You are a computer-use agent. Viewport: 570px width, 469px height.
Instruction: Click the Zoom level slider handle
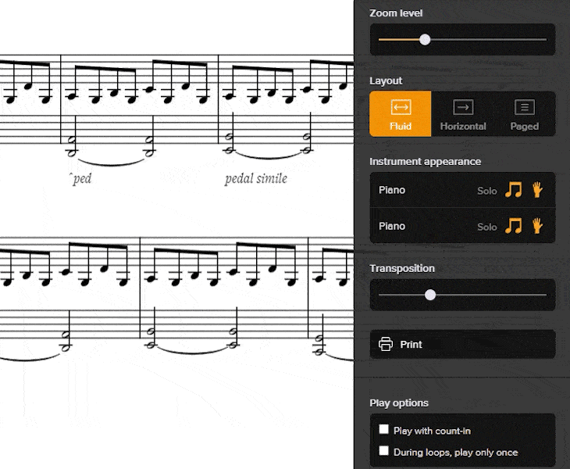[x=425, y=39]
